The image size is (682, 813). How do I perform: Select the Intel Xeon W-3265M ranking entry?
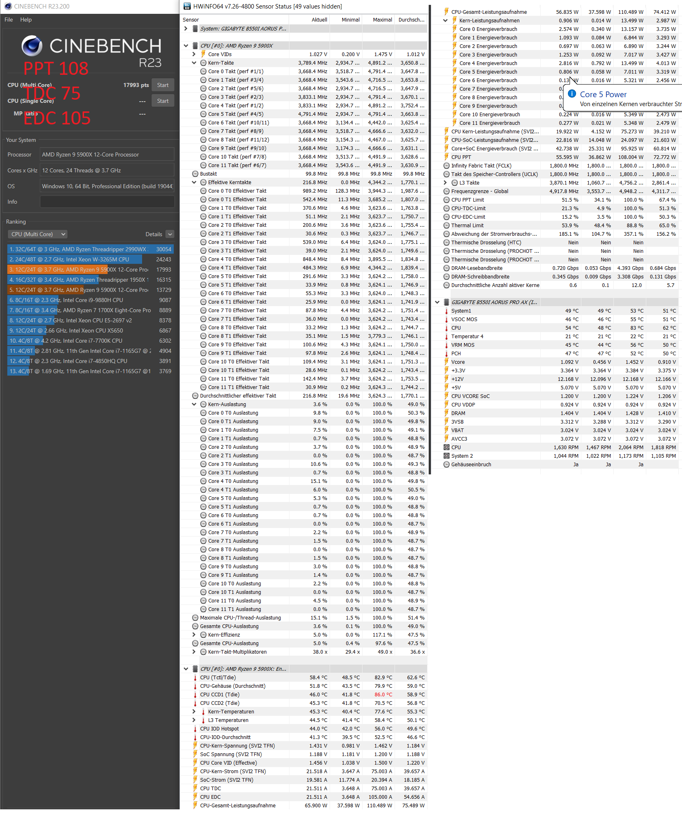(91, 259)
